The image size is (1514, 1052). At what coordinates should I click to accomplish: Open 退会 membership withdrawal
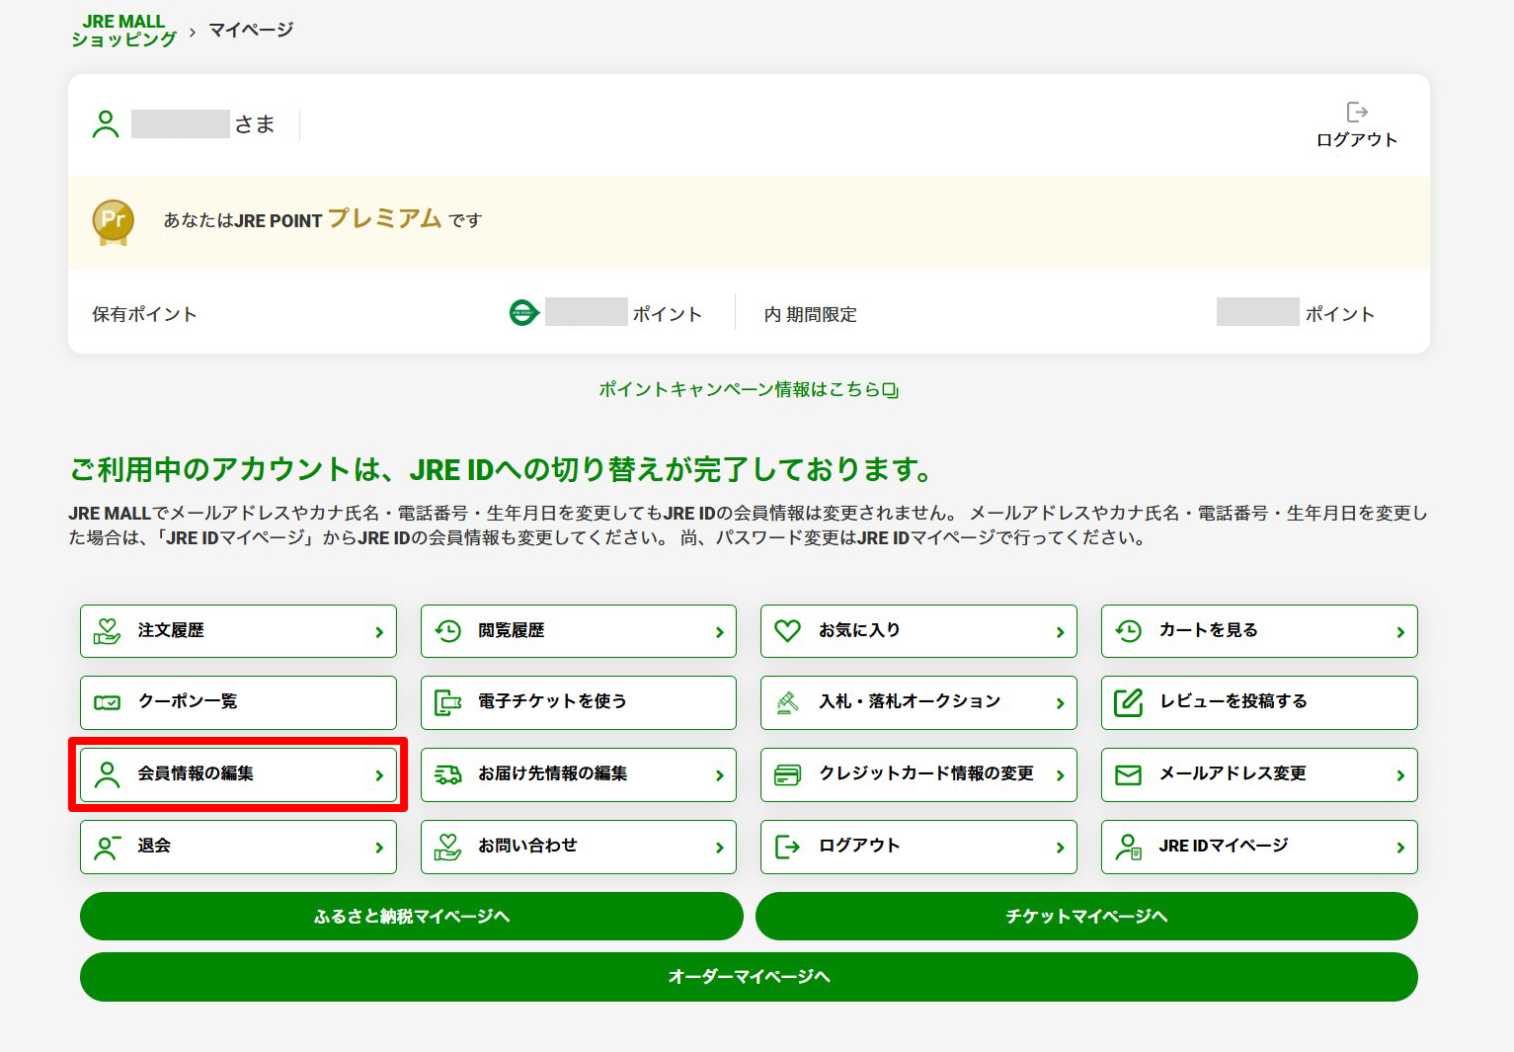point(238,847)
